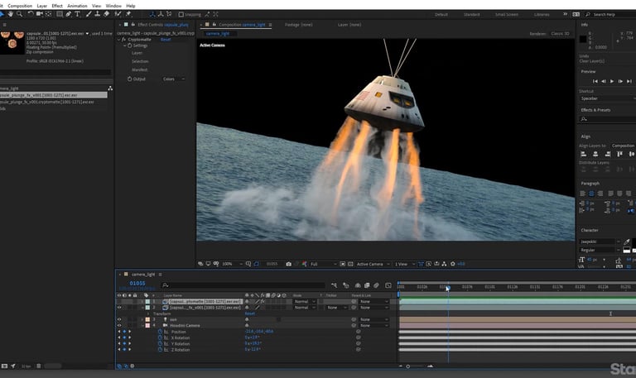Open the Animation menu
This screenshot has height=378, width=636.
77,5
